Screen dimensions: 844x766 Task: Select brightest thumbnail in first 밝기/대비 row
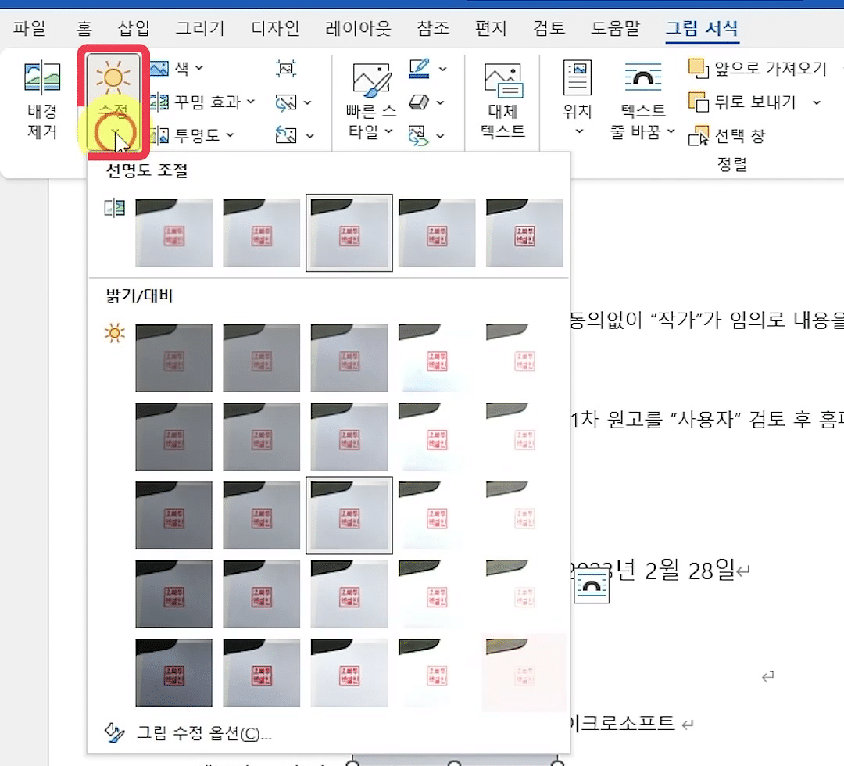[x=525, y=358]
